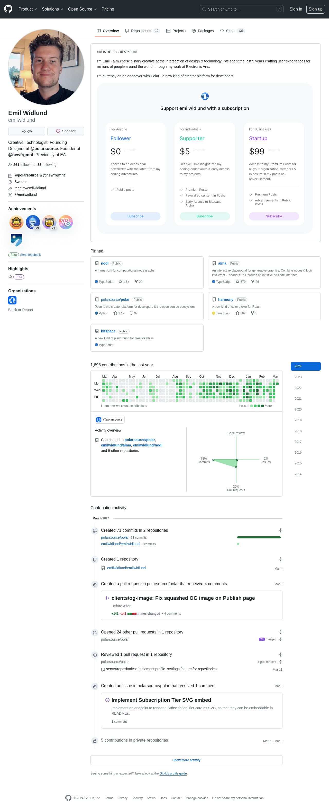Open the first achievement badge
The width and height of the screenshot is (329, 812).
[16, 222]
